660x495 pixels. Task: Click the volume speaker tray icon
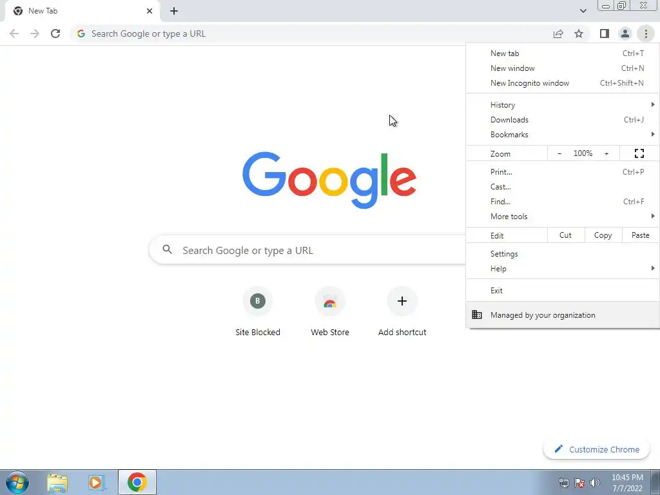pyautogui.click(x=595, y=483)
